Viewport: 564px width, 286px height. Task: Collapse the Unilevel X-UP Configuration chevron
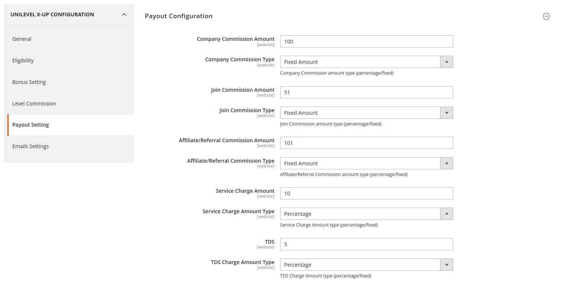[124, 14]
